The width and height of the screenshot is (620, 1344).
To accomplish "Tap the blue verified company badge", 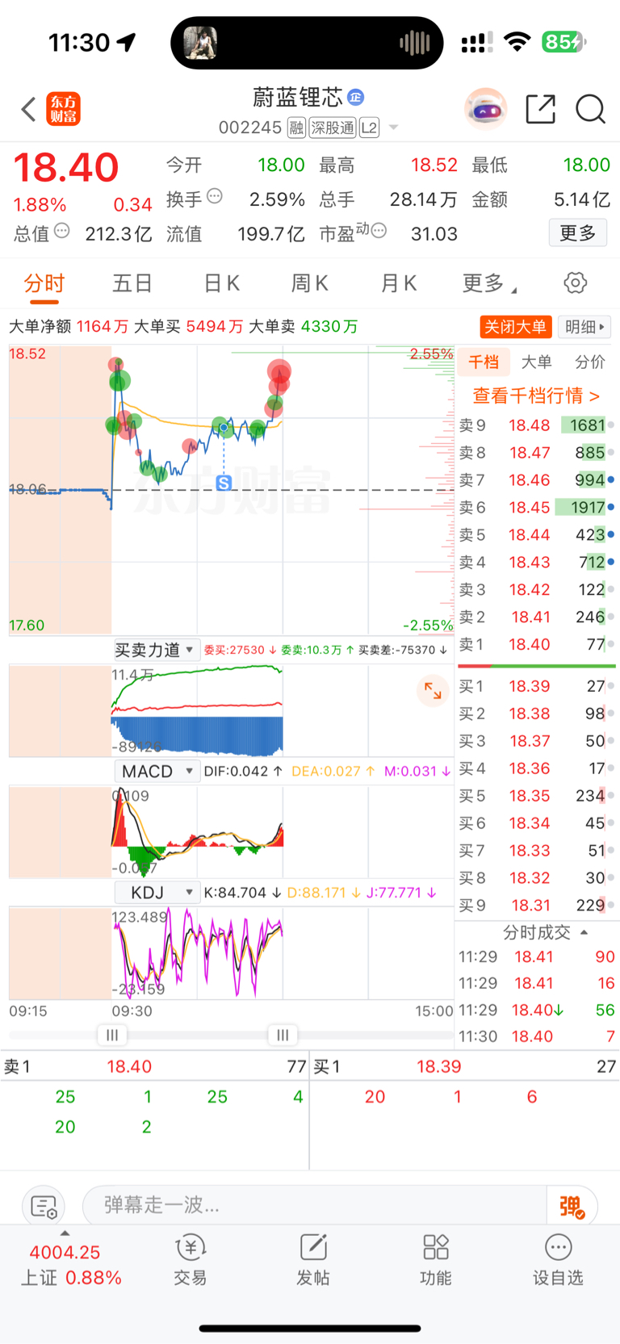I will coord(355,98).
